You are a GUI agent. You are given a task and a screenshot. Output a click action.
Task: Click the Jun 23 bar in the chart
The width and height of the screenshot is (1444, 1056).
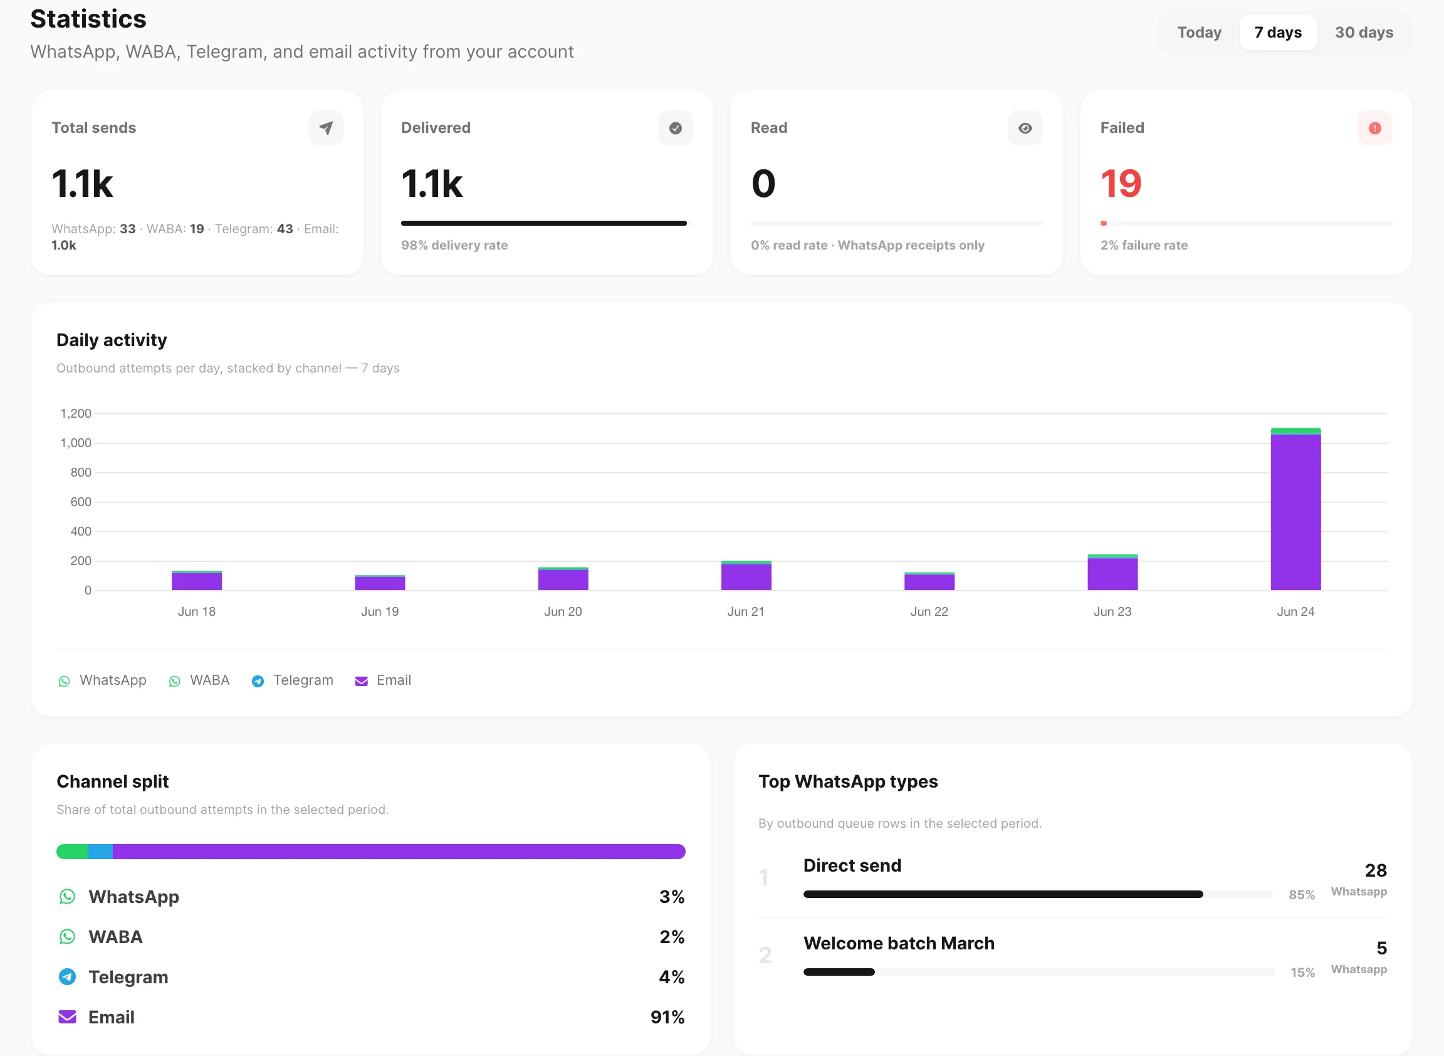tap(1112, 572)
